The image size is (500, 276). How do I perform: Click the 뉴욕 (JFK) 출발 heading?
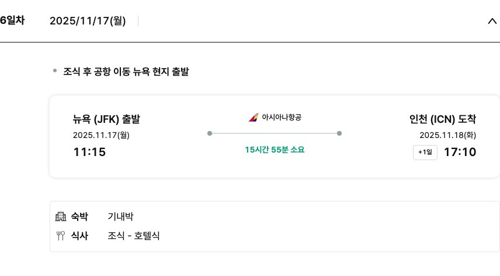pos(106,119)
